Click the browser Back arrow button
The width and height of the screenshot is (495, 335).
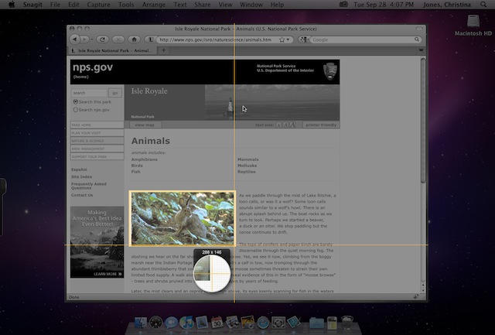[x=74, y=39]
